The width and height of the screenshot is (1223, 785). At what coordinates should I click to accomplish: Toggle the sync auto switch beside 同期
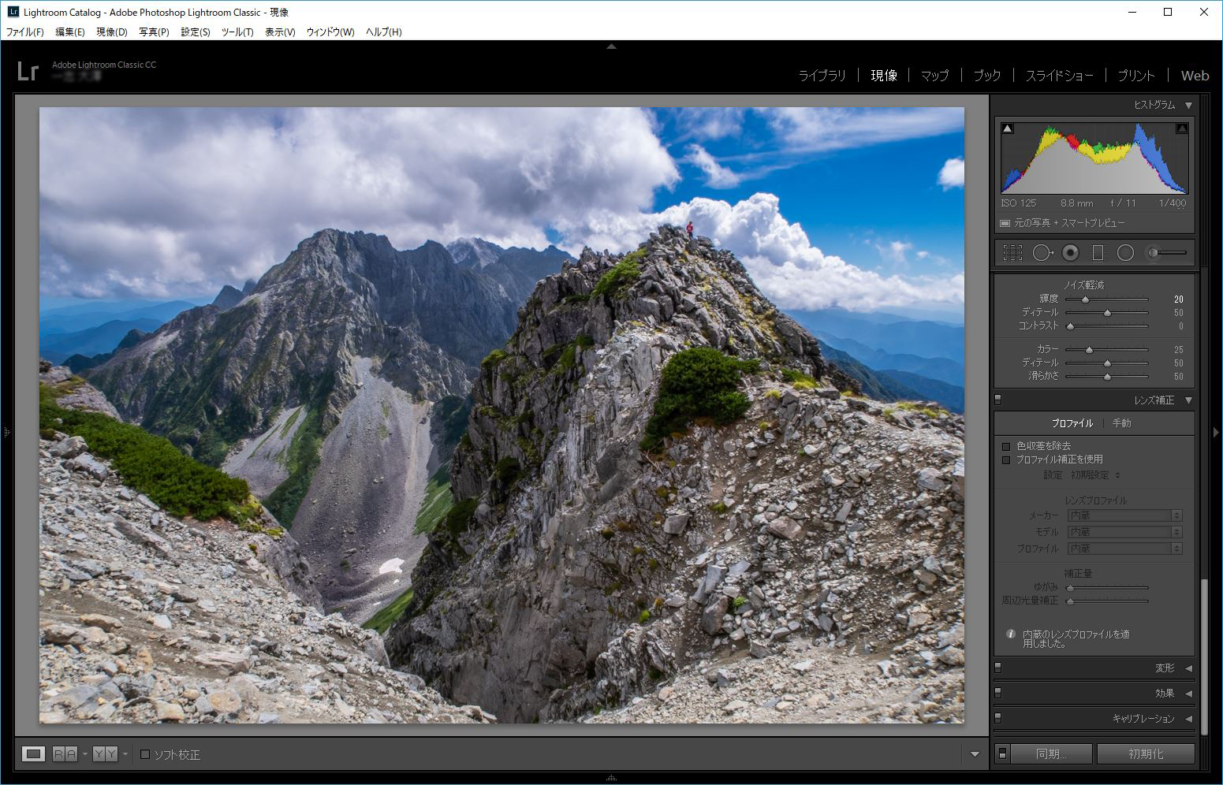(x=1001, y=754)
